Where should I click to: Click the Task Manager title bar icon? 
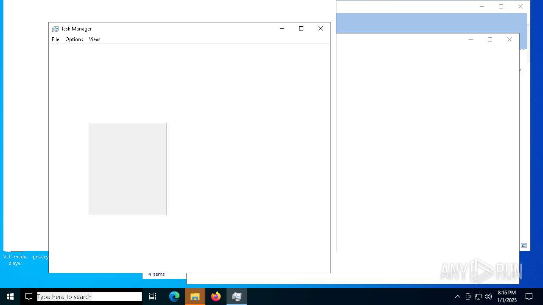(55, 29)
